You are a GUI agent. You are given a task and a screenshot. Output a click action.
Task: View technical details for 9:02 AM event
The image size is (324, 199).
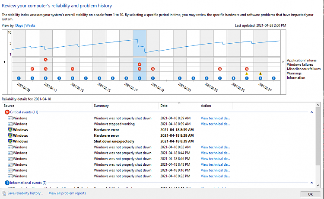pyautogui.click(x=215, y=147)
